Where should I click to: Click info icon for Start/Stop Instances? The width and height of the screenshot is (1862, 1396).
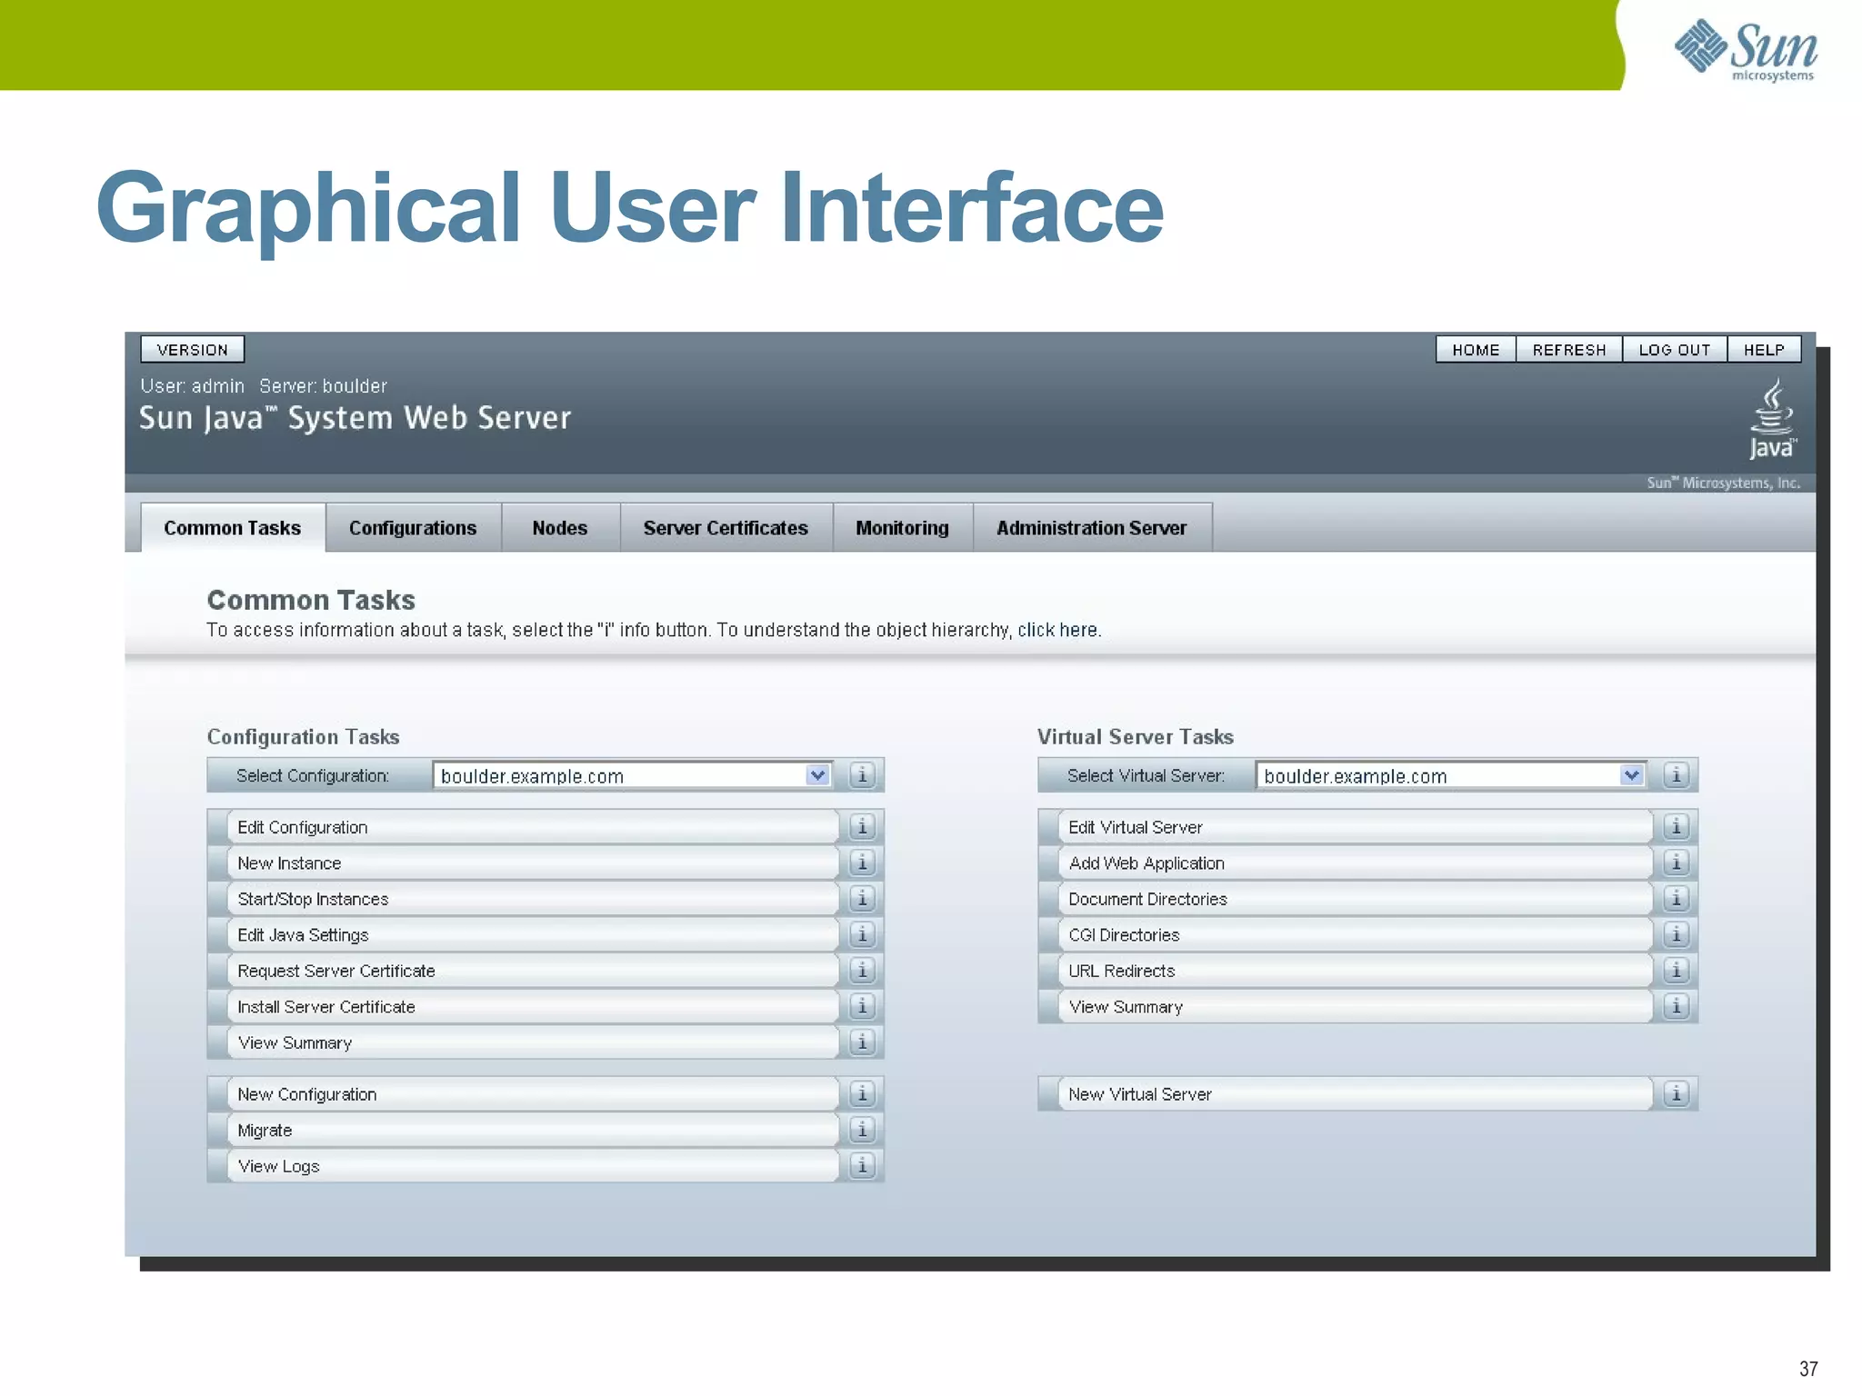tap(862, 898)
